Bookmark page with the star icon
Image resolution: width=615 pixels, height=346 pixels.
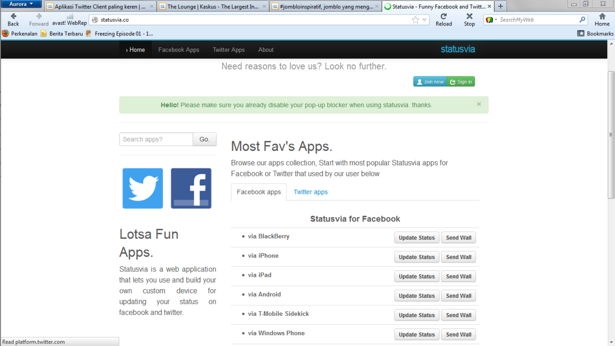[x=416, y=20]
